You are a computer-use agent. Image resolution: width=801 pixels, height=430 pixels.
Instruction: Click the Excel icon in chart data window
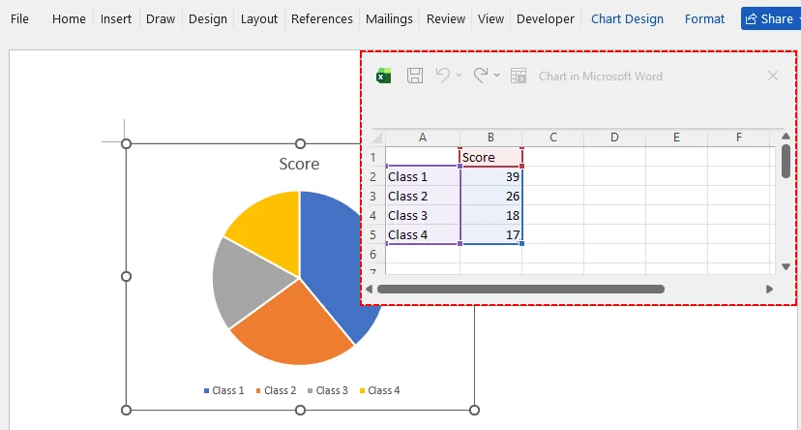tap(384, 77)
